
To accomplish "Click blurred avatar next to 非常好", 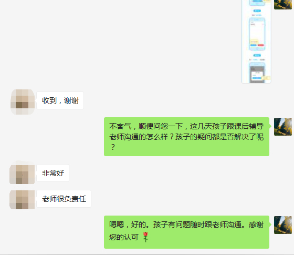I will click(x=22, y=173).
